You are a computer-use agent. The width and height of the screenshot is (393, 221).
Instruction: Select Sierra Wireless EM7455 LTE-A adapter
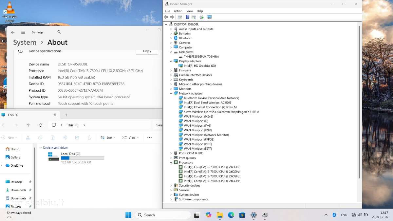[x=221, y=112]
